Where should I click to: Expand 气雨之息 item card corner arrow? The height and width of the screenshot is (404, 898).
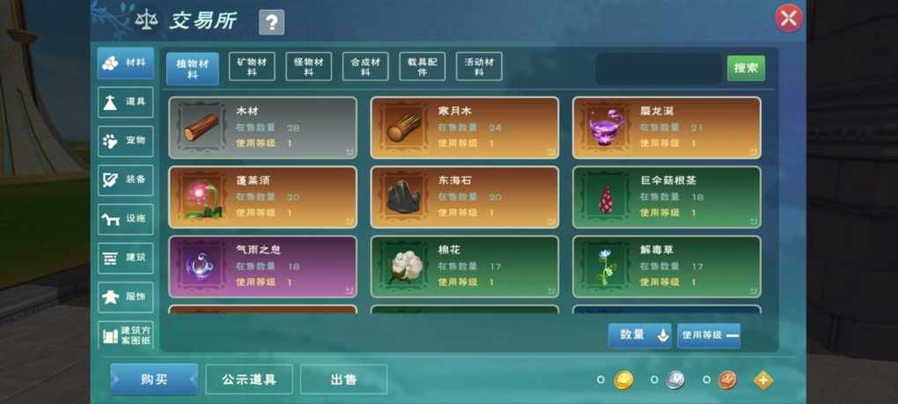350,290
